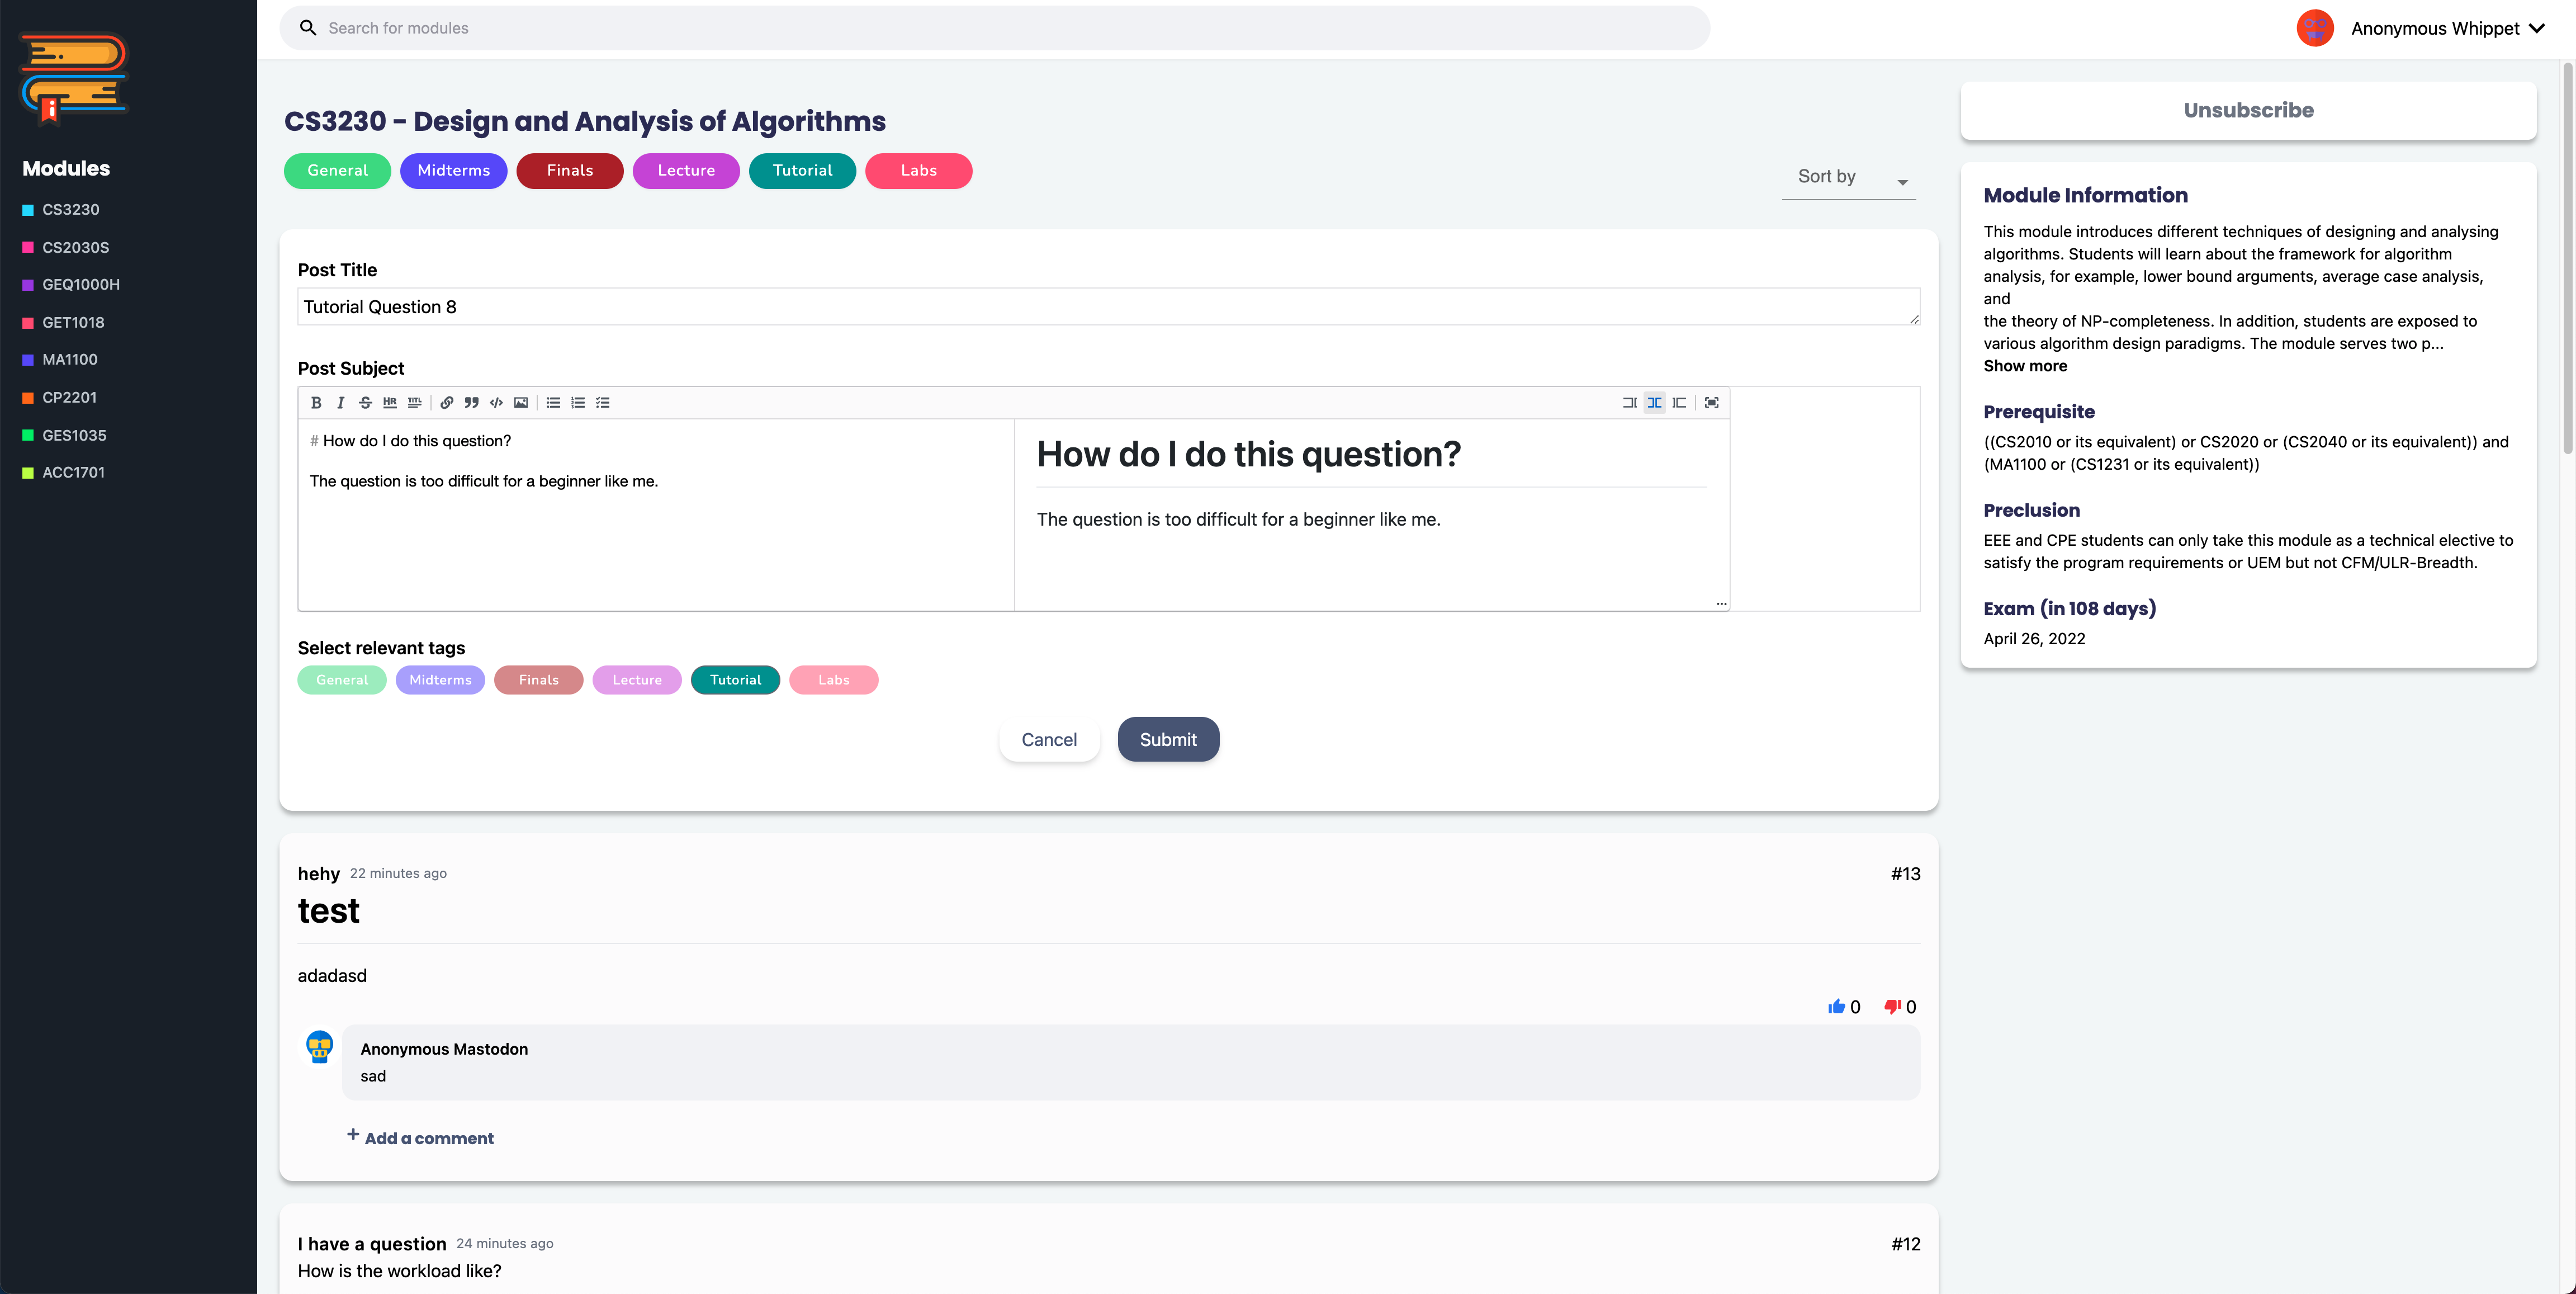Filter posts by the Finals tag
This screenshot has width=2576, height=1294.
coord(569,171)
